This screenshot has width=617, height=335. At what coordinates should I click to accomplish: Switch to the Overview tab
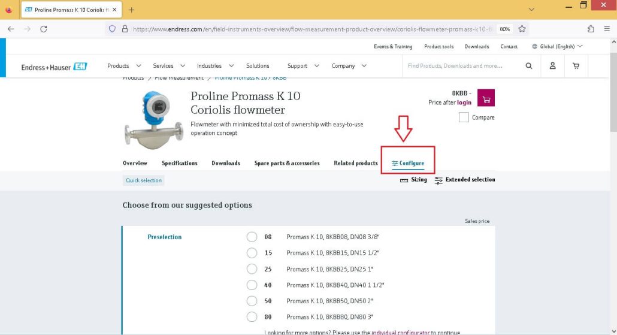tap(135, 163)
